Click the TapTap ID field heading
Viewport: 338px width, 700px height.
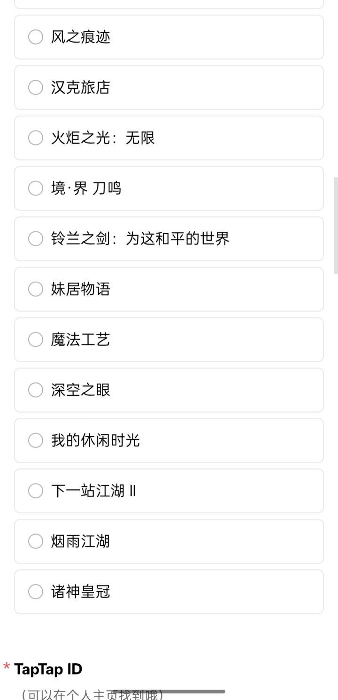(48, 669)
